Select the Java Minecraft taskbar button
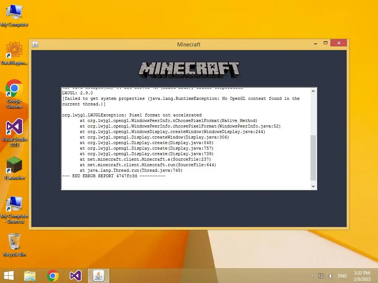 (x=98, y=276)
